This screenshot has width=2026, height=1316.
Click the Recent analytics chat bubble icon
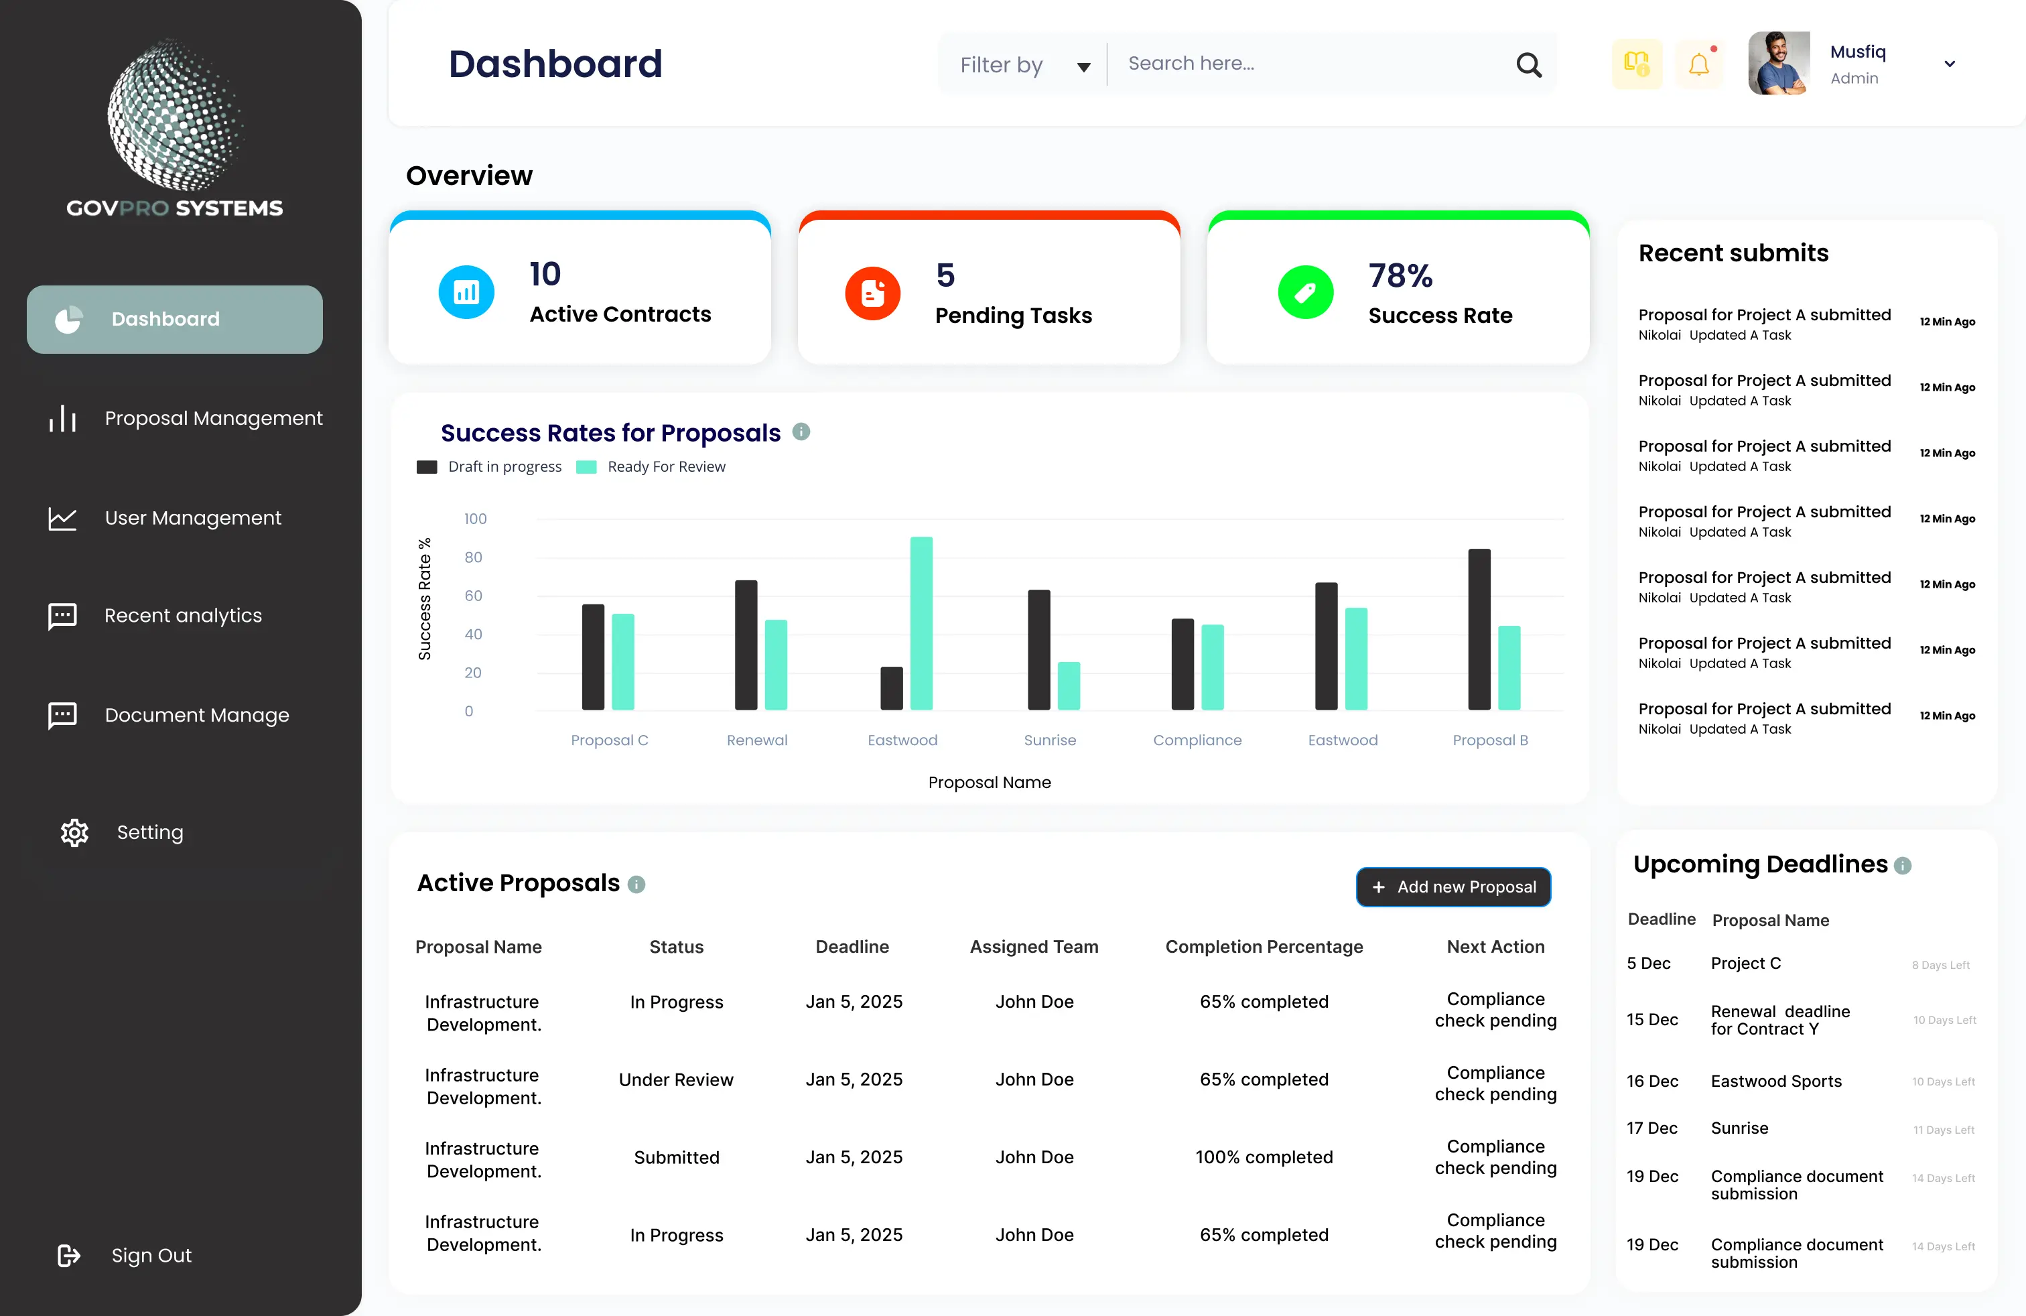click(63, 615)
